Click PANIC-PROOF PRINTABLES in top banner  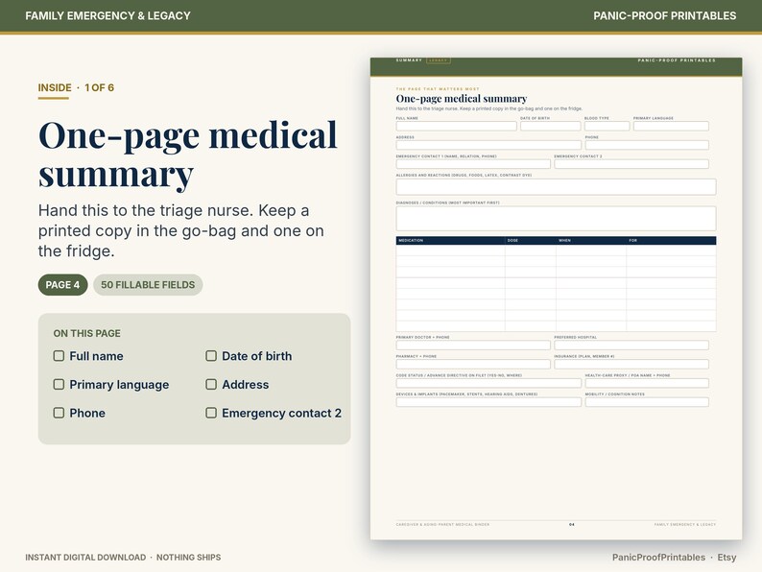pos(665,15)
